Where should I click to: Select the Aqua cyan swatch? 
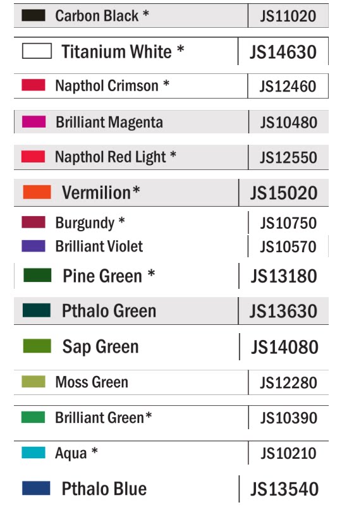pyautogui.click(x=34, y=453)
